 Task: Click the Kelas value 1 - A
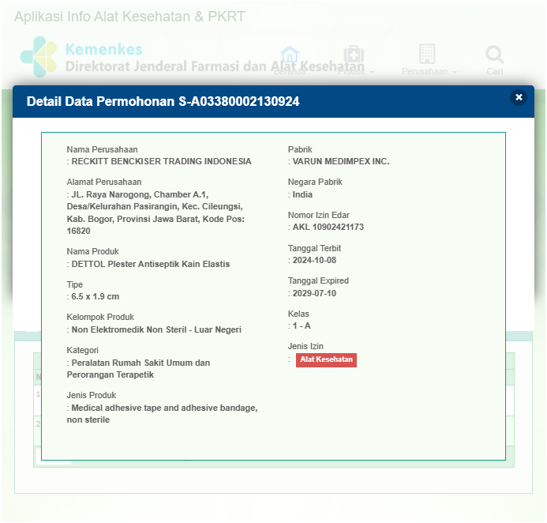302,326
